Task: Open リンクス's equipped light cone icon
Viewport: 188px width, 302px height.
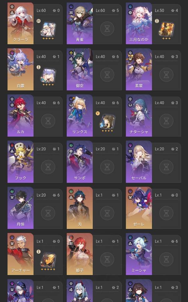Action: [107, 122]
